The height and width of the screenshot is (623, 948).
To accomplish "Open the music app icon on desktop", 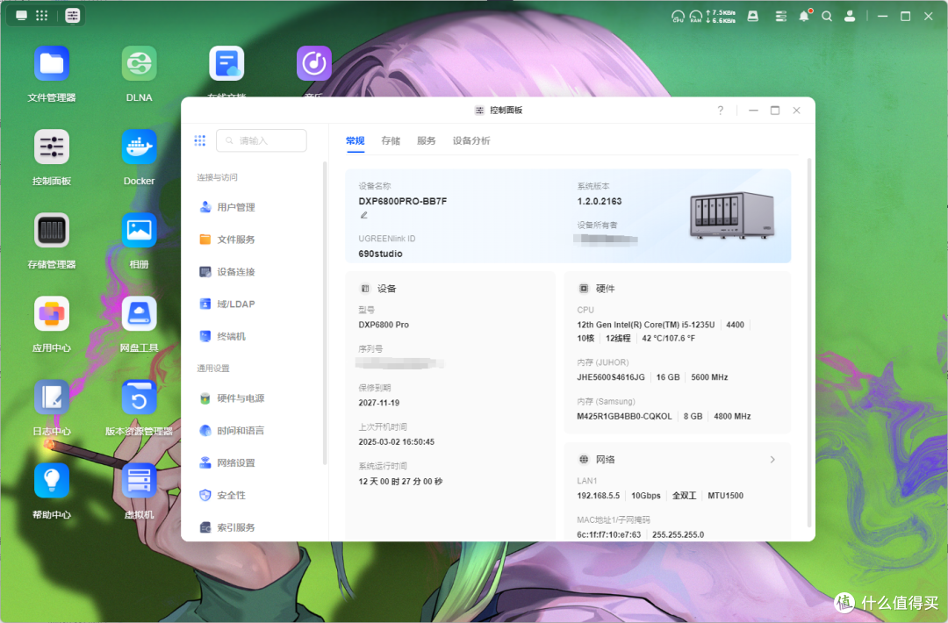I will coord(313,63).
